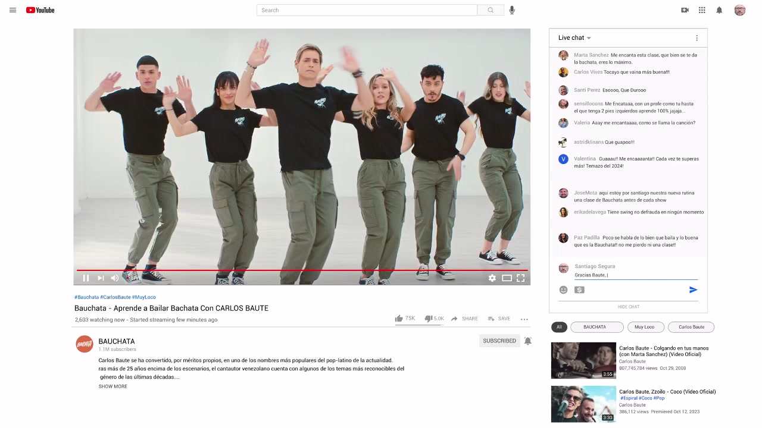
Task: Switch to theater mode
Action: pyautogui.click(x=507, y=278)
